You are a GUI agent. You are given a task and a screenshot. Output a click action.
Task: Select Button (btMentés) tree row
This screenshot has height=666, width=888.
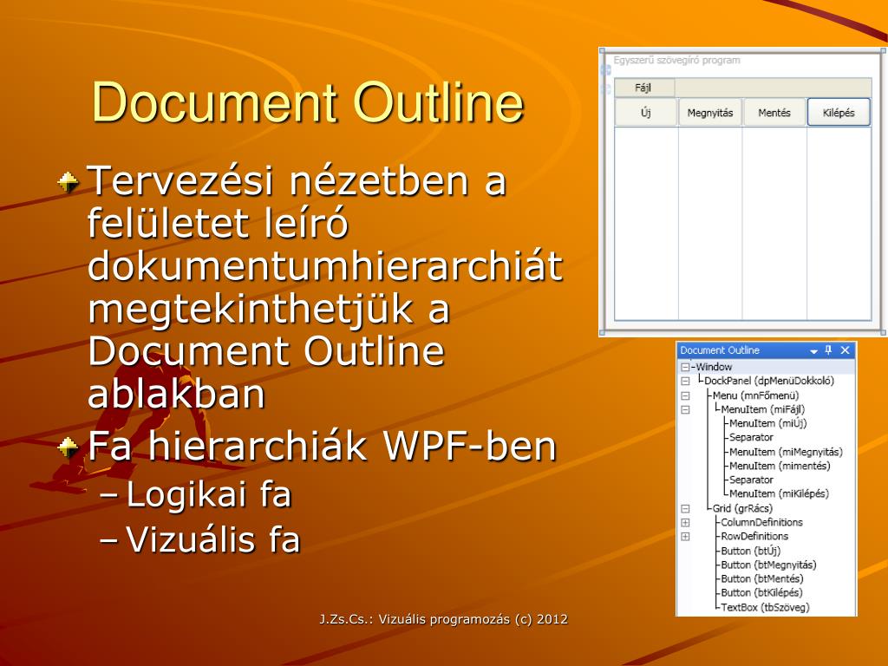pos(762,578)
